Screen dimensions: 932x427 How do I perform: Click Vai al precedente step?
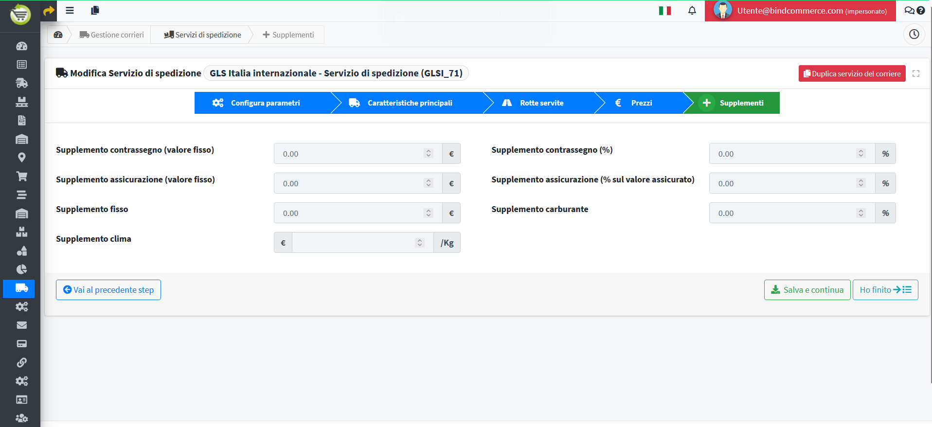pyautogui.click(x=108, y=290)
